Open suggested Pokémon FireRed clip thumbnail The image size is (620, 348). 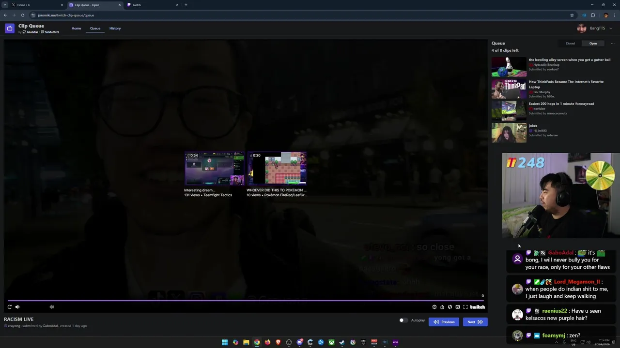(277, 169)
